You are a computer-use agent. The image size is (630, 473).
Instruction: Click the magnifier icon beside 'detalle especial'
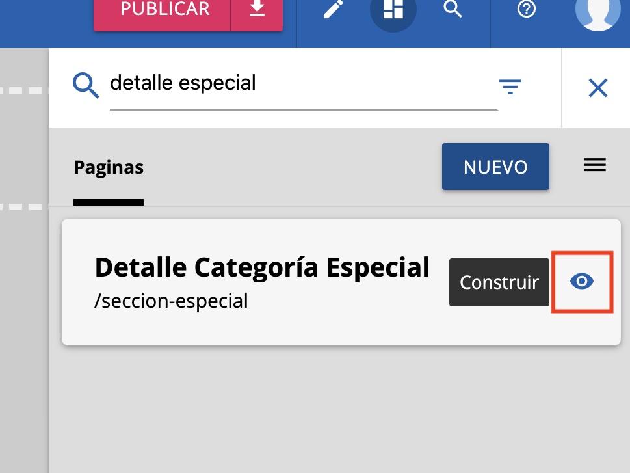click(86, 85)
